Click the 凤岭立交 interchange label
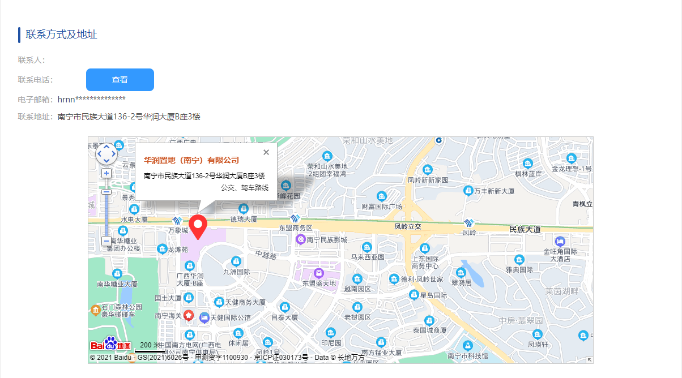 point(408,226)
